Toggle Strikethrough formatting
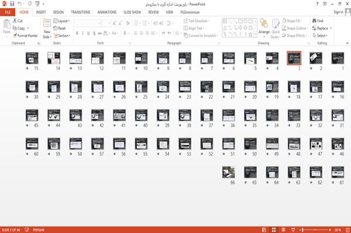The height and width of the screenshot is (233, 351). point(100,33)
